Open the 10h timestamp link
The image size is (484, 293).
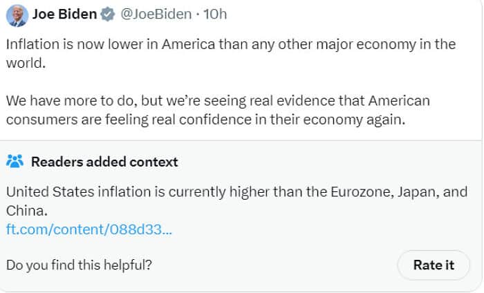[x=215, y=15]
